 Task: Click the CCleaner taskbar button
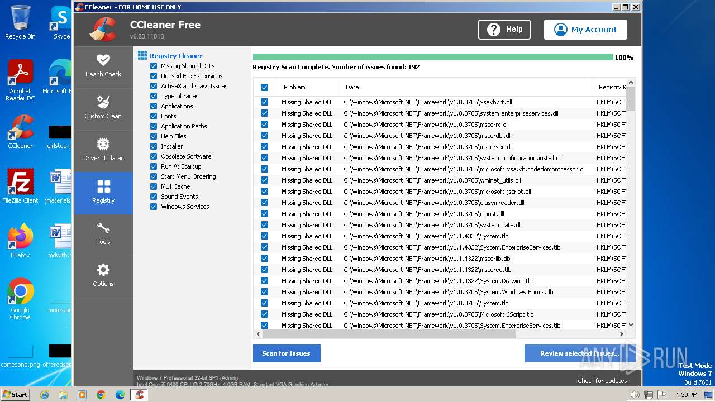140,395
